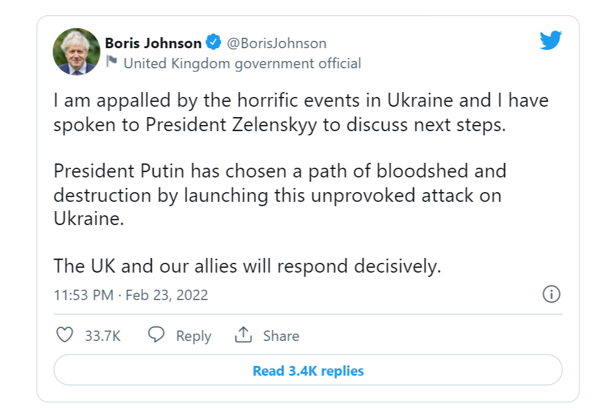Screen dimensions: 602x419
Task: Open Read 3.4K replies button
Action: click(x=308, y=370)
